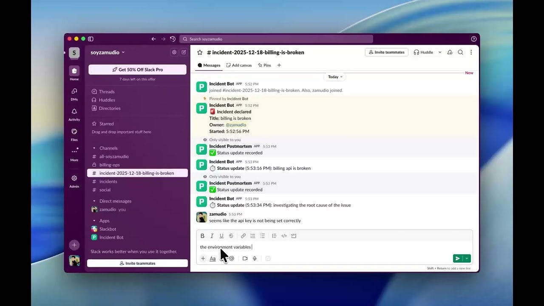Open attachments plus menu in composer
Screen dimensions: 544x306
tap(203, 258)
